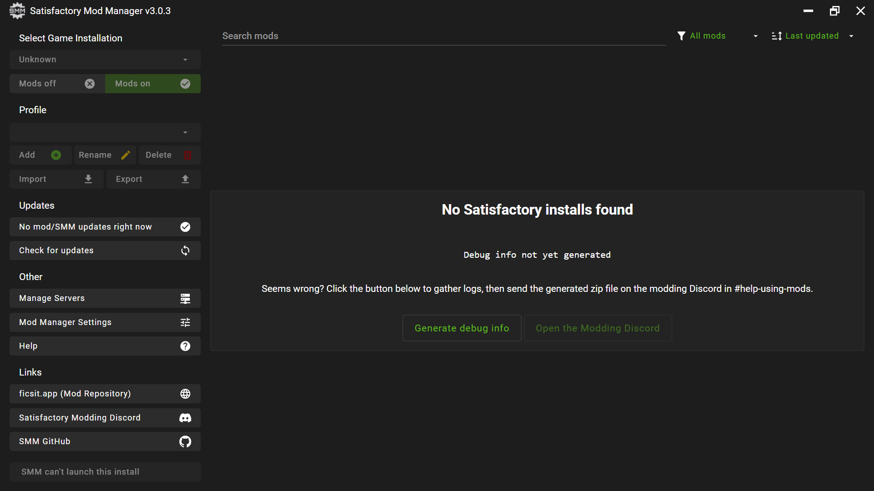874x491 pixels.
Task: Expand sort options via arrow after Last updated
Action: click(851, 36)
